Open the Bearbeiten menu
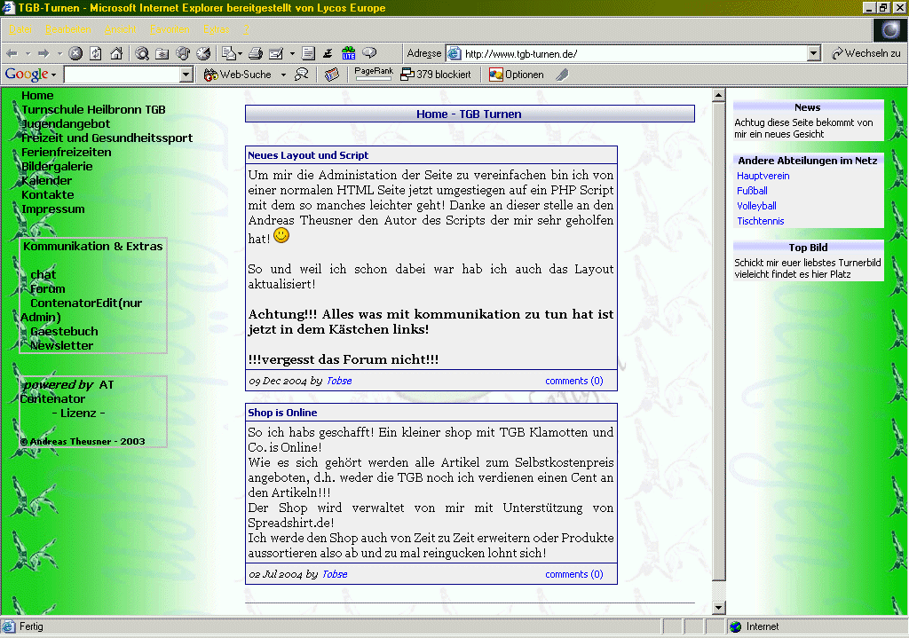 pos(67,29)
